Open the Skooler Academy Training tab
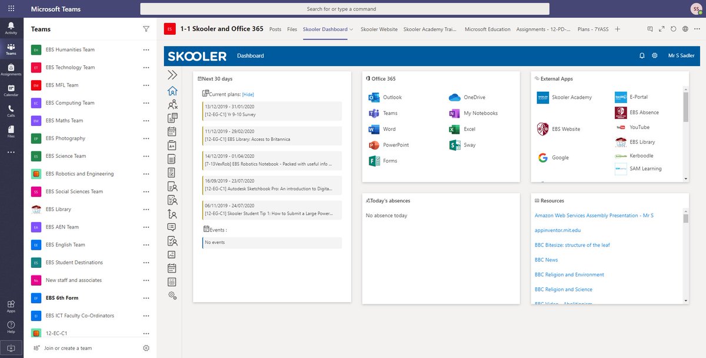This screenshot has height=358, width=706. click(431, 29)
